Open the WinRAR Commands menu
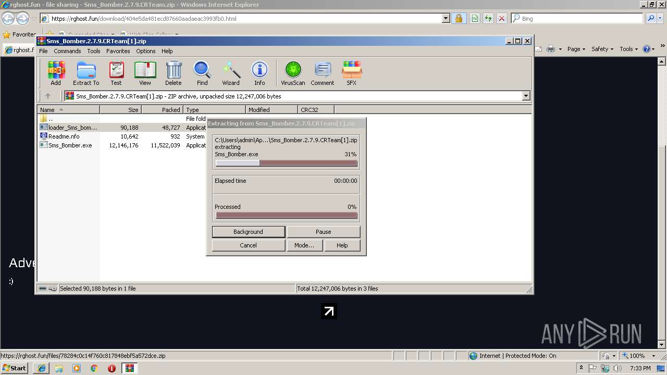The width and height of the screenshot is (667, 375). (x=67, y=51)
